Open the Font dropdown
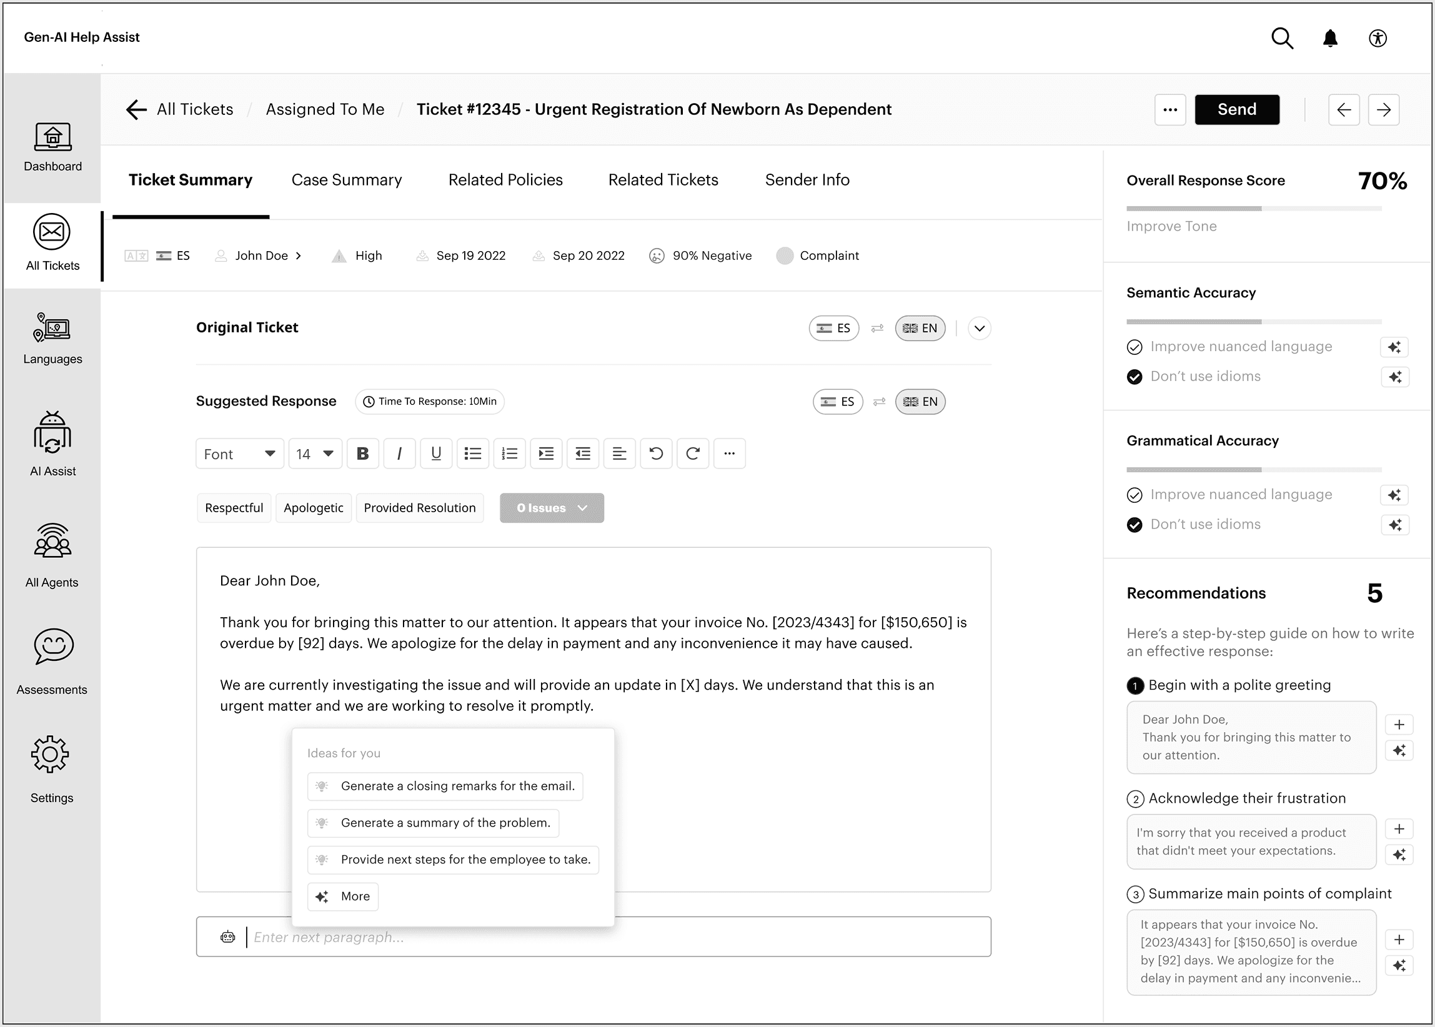 click(239, 454)
